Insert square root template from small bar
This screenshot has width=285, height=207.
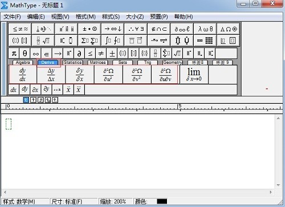click(x=177, y=54)
